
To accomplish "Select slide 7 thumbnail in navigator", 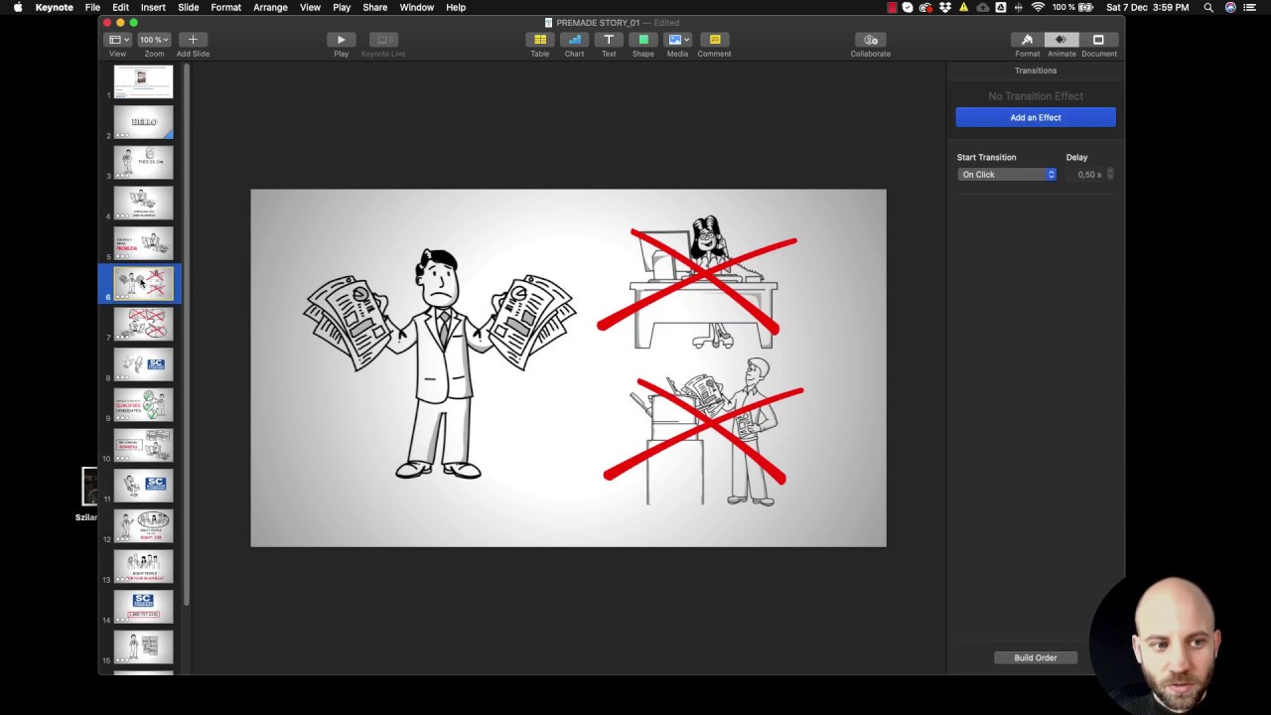I will pos(143,324).
